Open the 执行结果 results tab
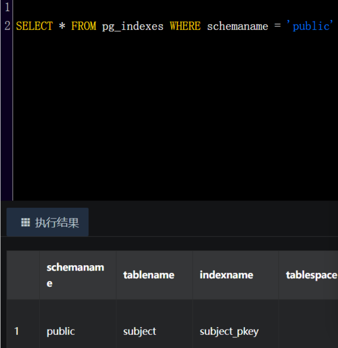The image size is (338, 348). coord(48,222)
